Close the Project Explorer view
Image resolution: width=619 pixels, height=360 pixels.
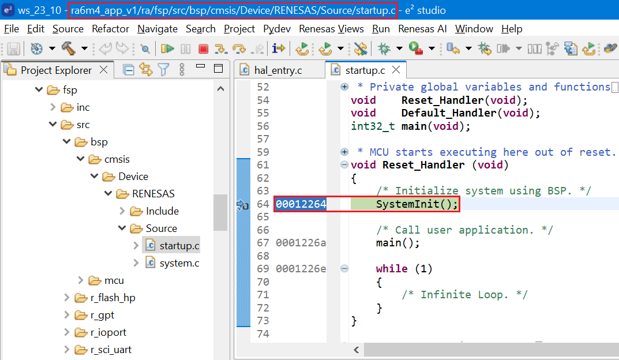(x=103, y=70)
